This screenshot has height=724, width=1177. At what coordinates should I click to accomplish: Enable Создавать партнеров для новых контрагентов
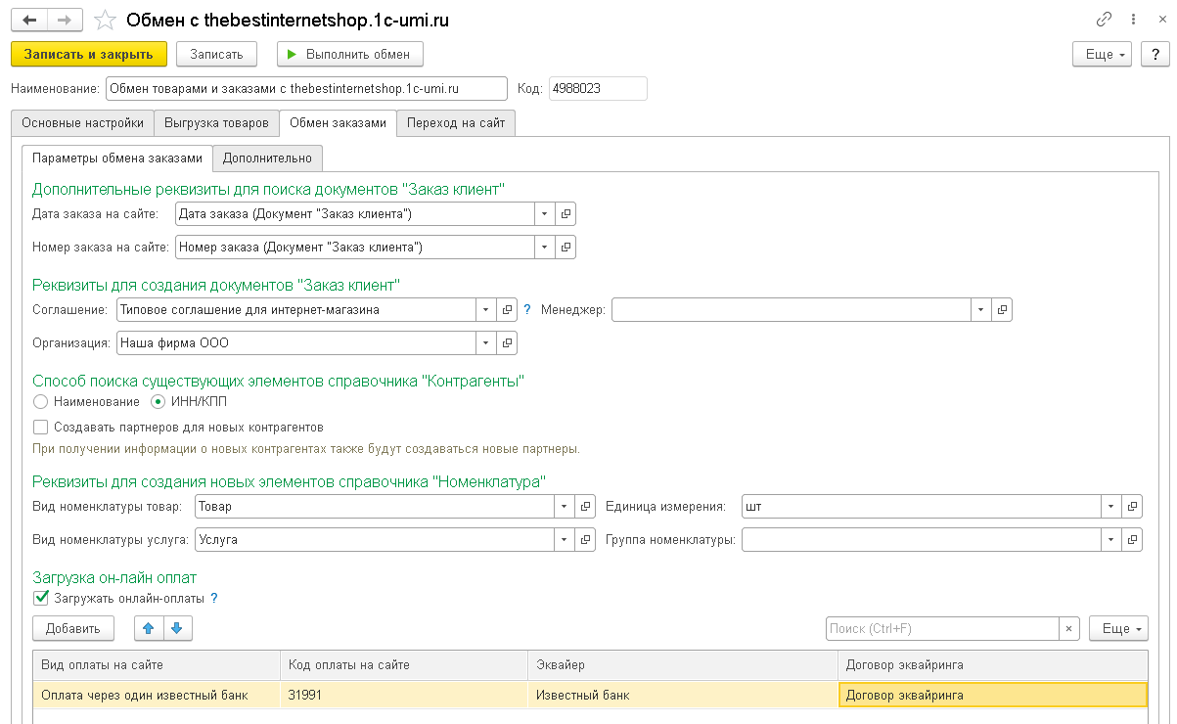40,427
